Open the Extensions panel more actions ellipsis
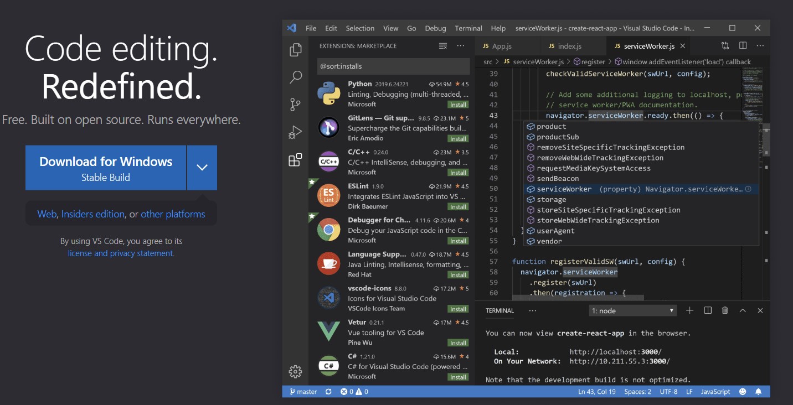Image resolution: width=793 pixels, height=405 pixels. [461, 46]
